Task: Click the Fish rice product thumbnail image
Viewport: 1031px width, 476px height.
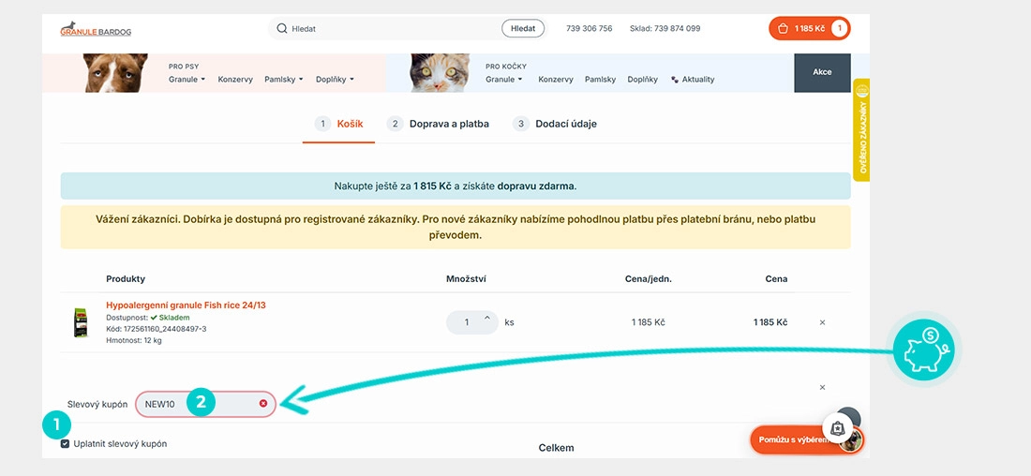Action: click(x=81, y=322)
